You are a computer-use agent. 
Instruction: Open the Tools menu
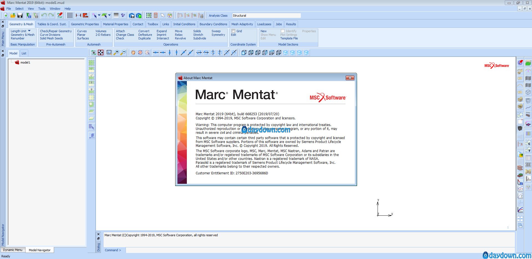(42, 9)
